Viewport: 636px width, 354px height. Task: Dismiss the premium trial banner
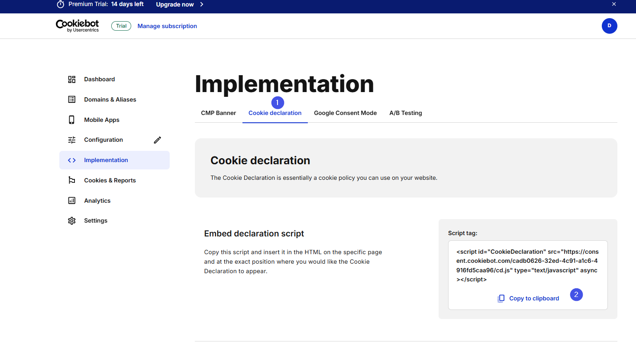coord(614,4)
